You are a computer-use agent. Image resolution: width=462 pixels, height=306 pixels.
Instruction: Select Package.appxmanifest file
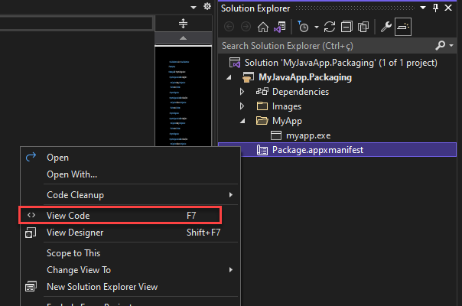317,150
